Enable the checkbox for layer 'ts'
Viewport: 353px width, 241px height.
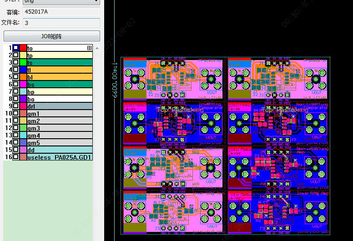[x=16, y=62]
